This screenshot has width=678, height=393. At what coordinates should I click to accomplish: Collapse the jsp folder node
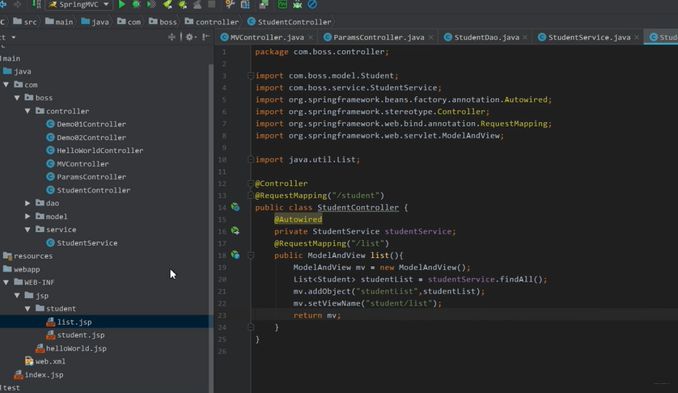[17, 296]
